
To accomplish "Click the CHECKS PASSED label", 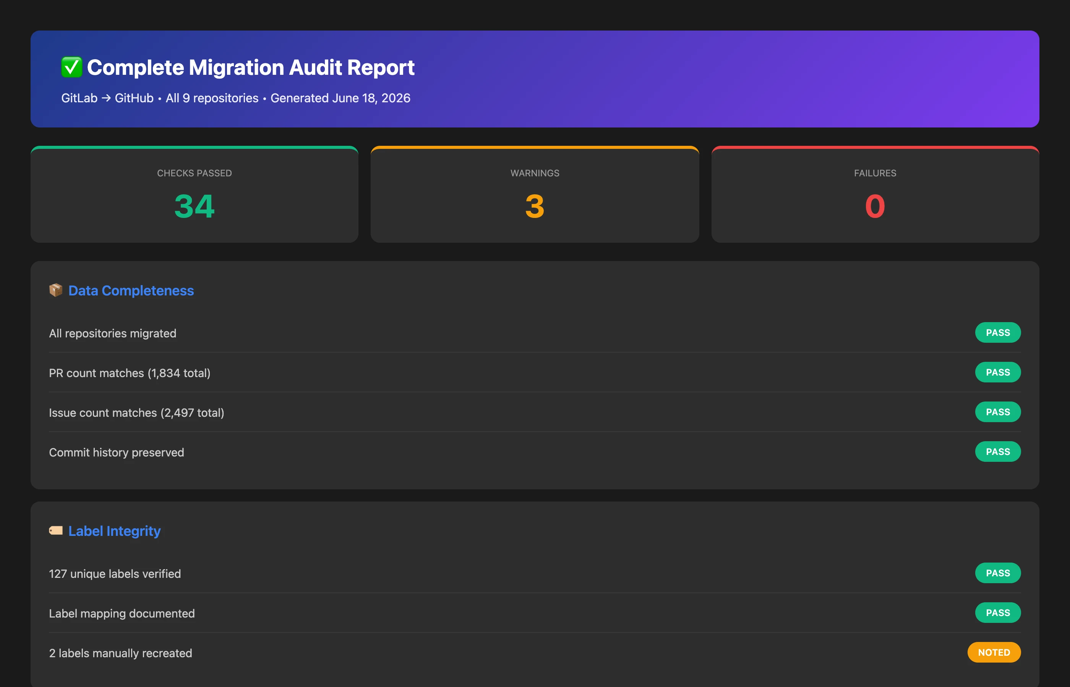I will [194, 173].
